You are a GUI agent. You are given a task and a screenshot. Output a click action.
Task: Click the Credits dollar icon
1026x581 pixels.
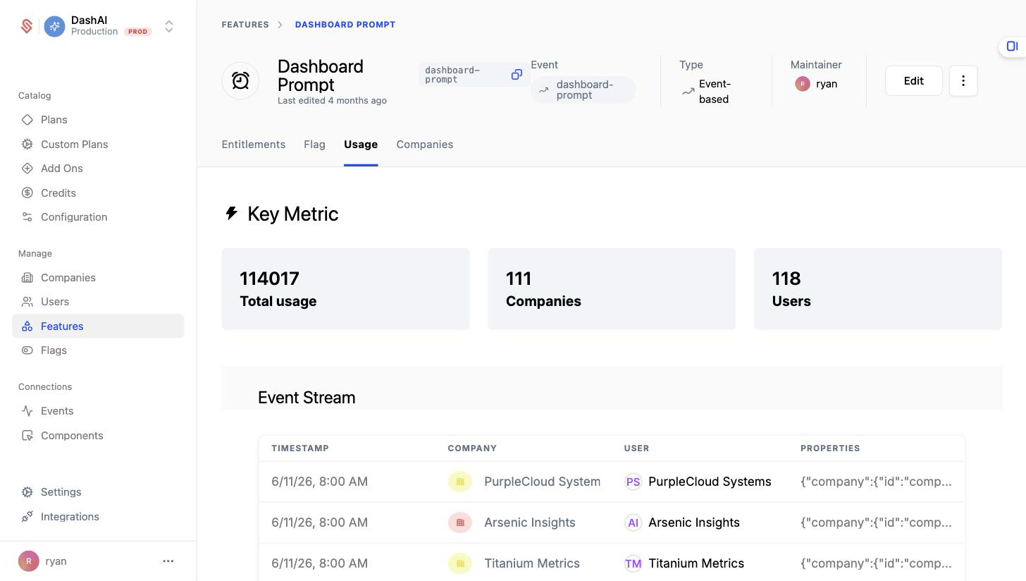[x=27, y=192]
